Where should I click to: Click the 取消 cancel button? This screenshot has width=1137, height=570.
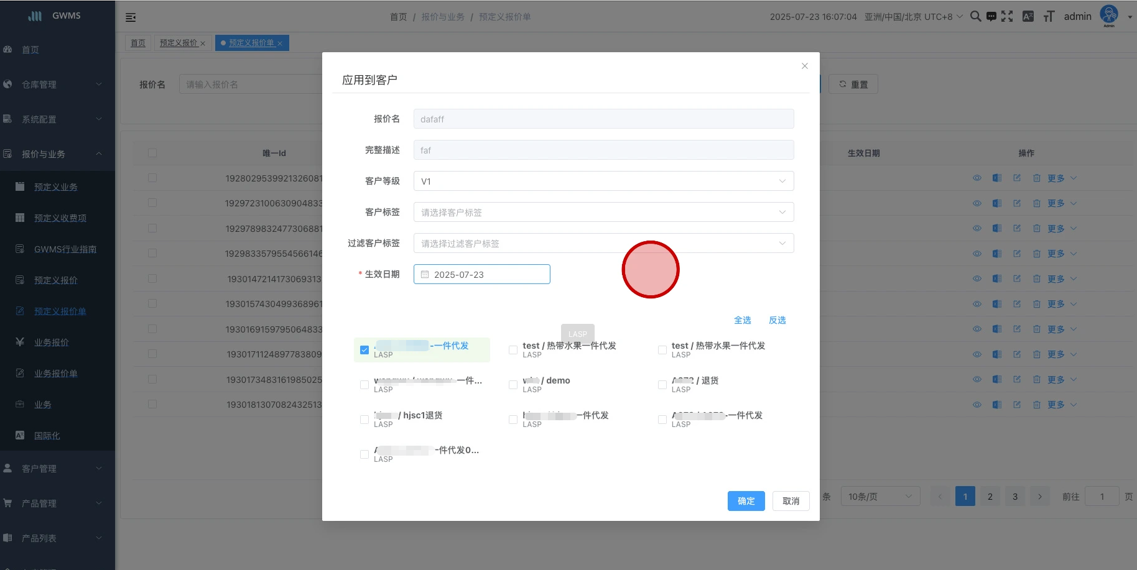click(x=791, y=501)
